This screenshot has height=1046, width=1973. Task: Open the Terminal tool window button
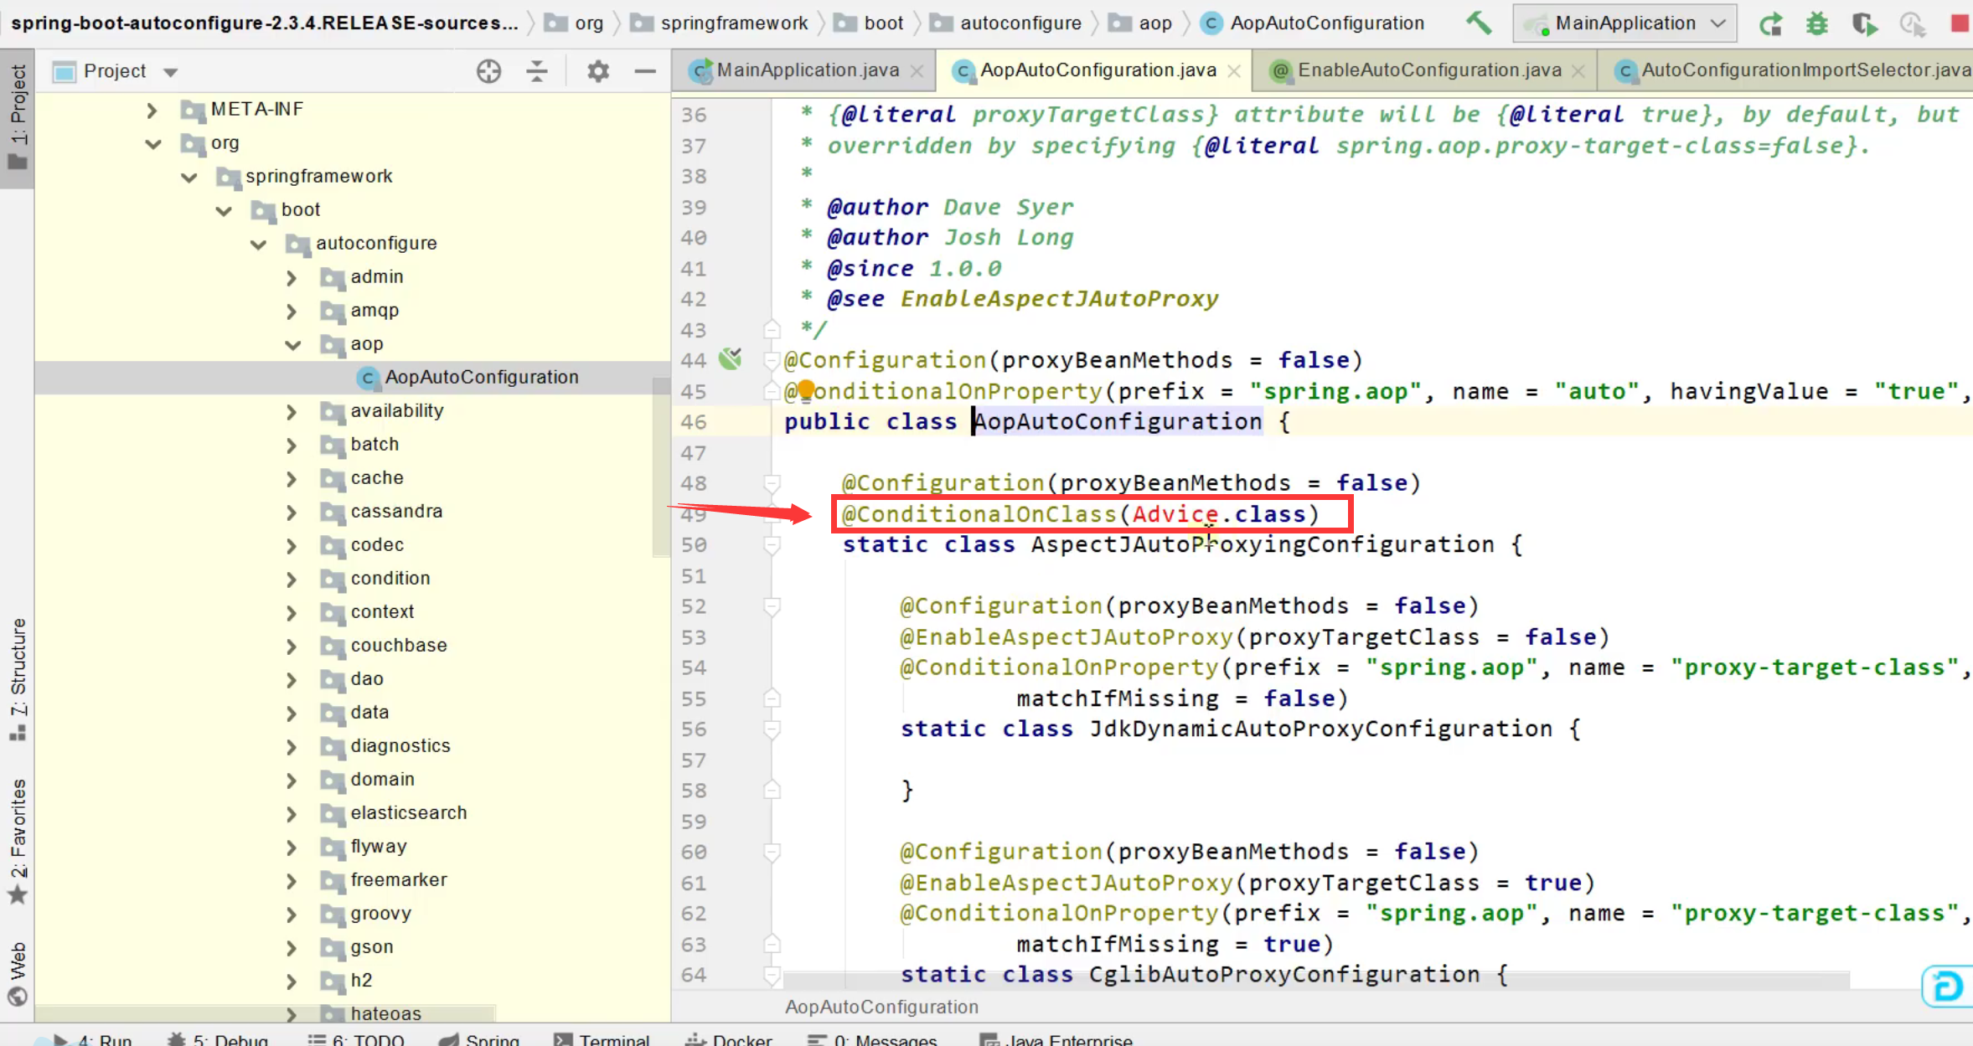coord(602,1038)
